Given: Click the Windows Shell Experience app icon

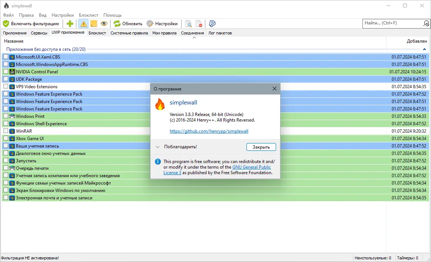Looking at the screenshot, I should (12, 124).
